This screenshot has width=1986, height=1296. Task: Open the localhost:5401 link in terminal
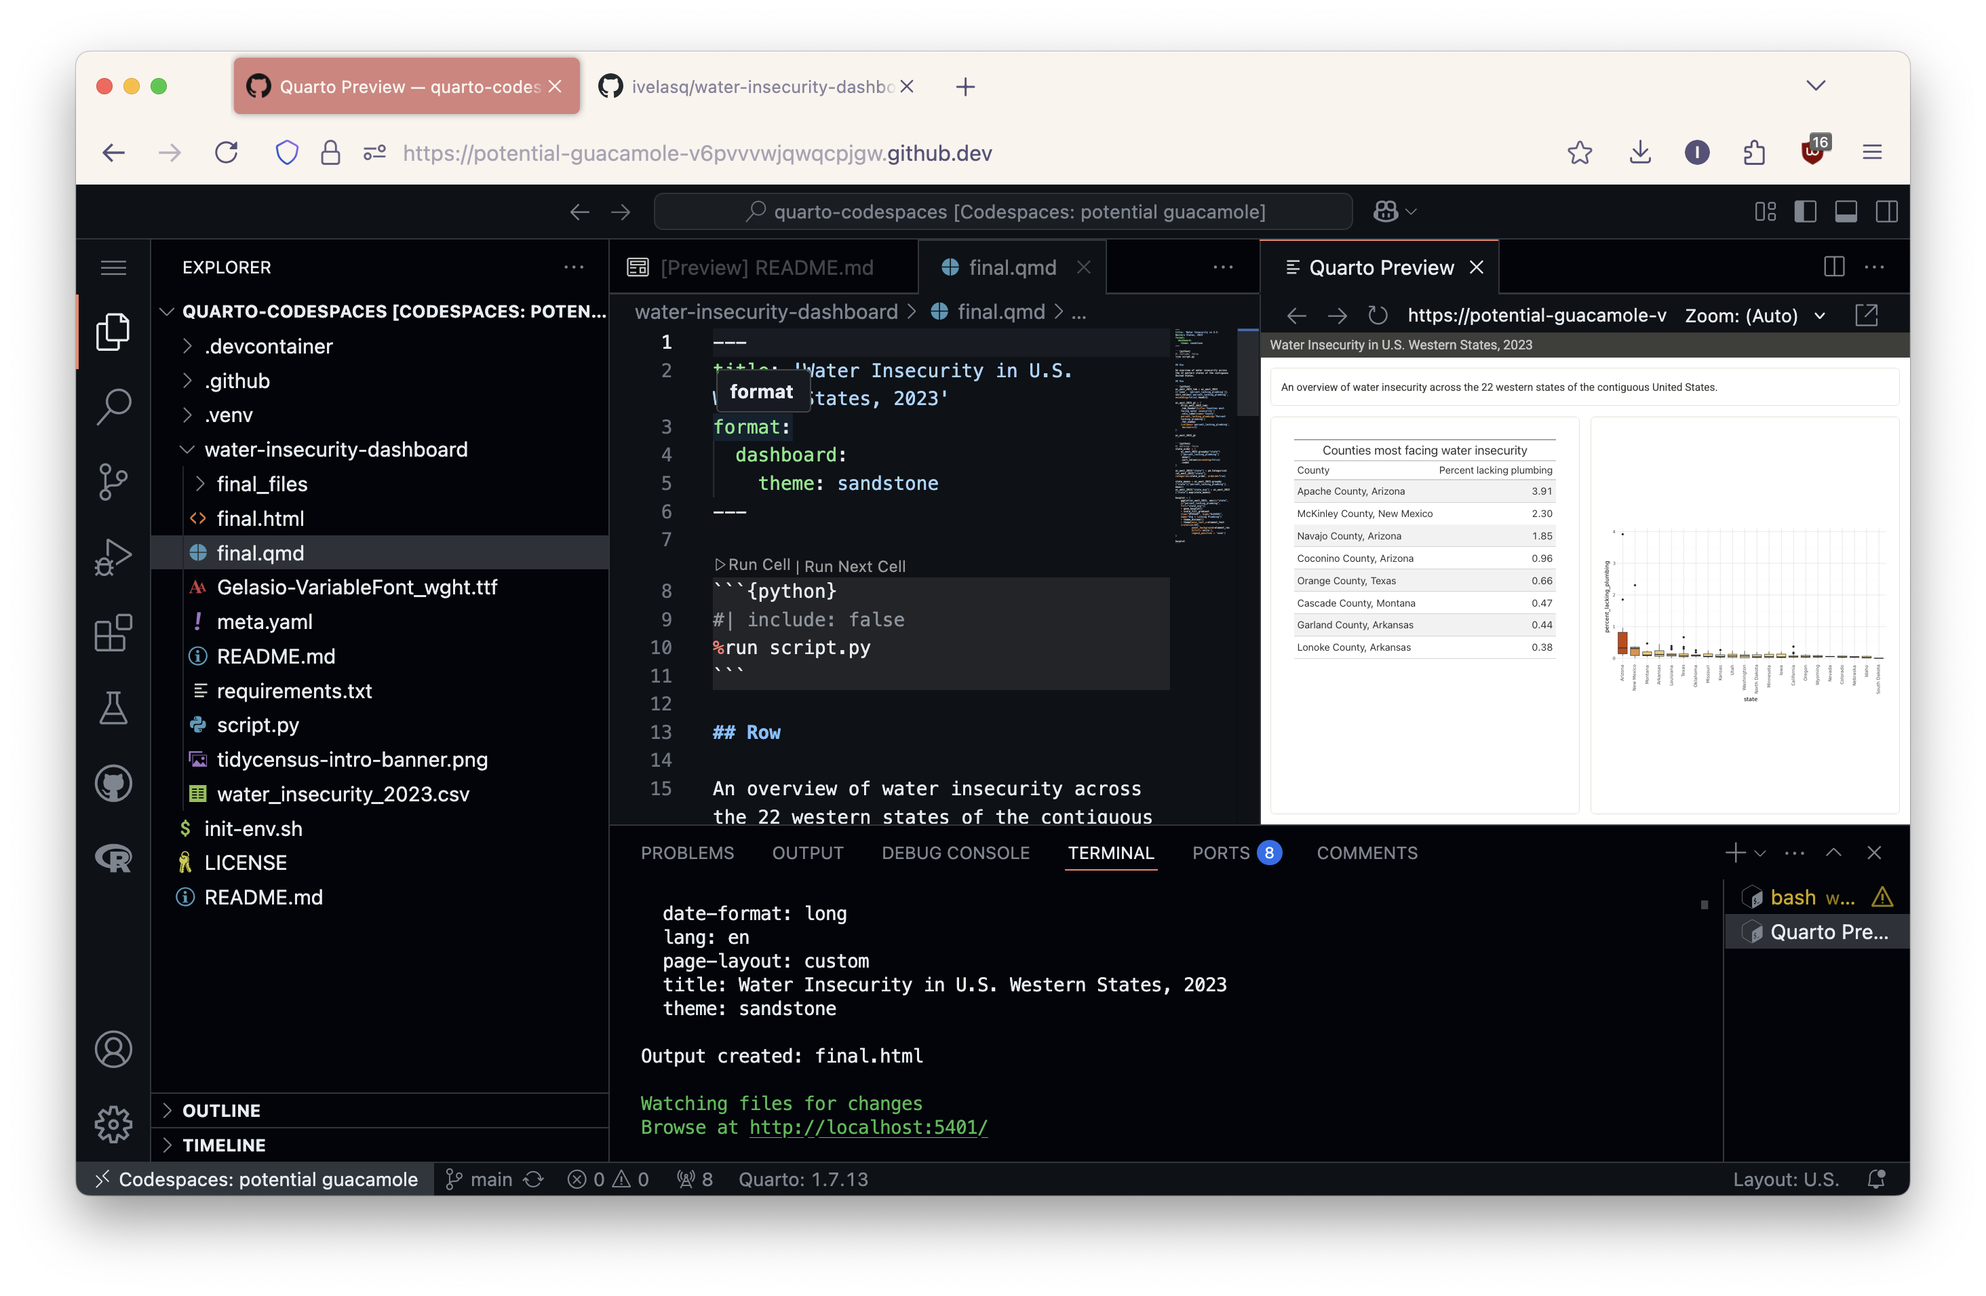(868, 1128)
